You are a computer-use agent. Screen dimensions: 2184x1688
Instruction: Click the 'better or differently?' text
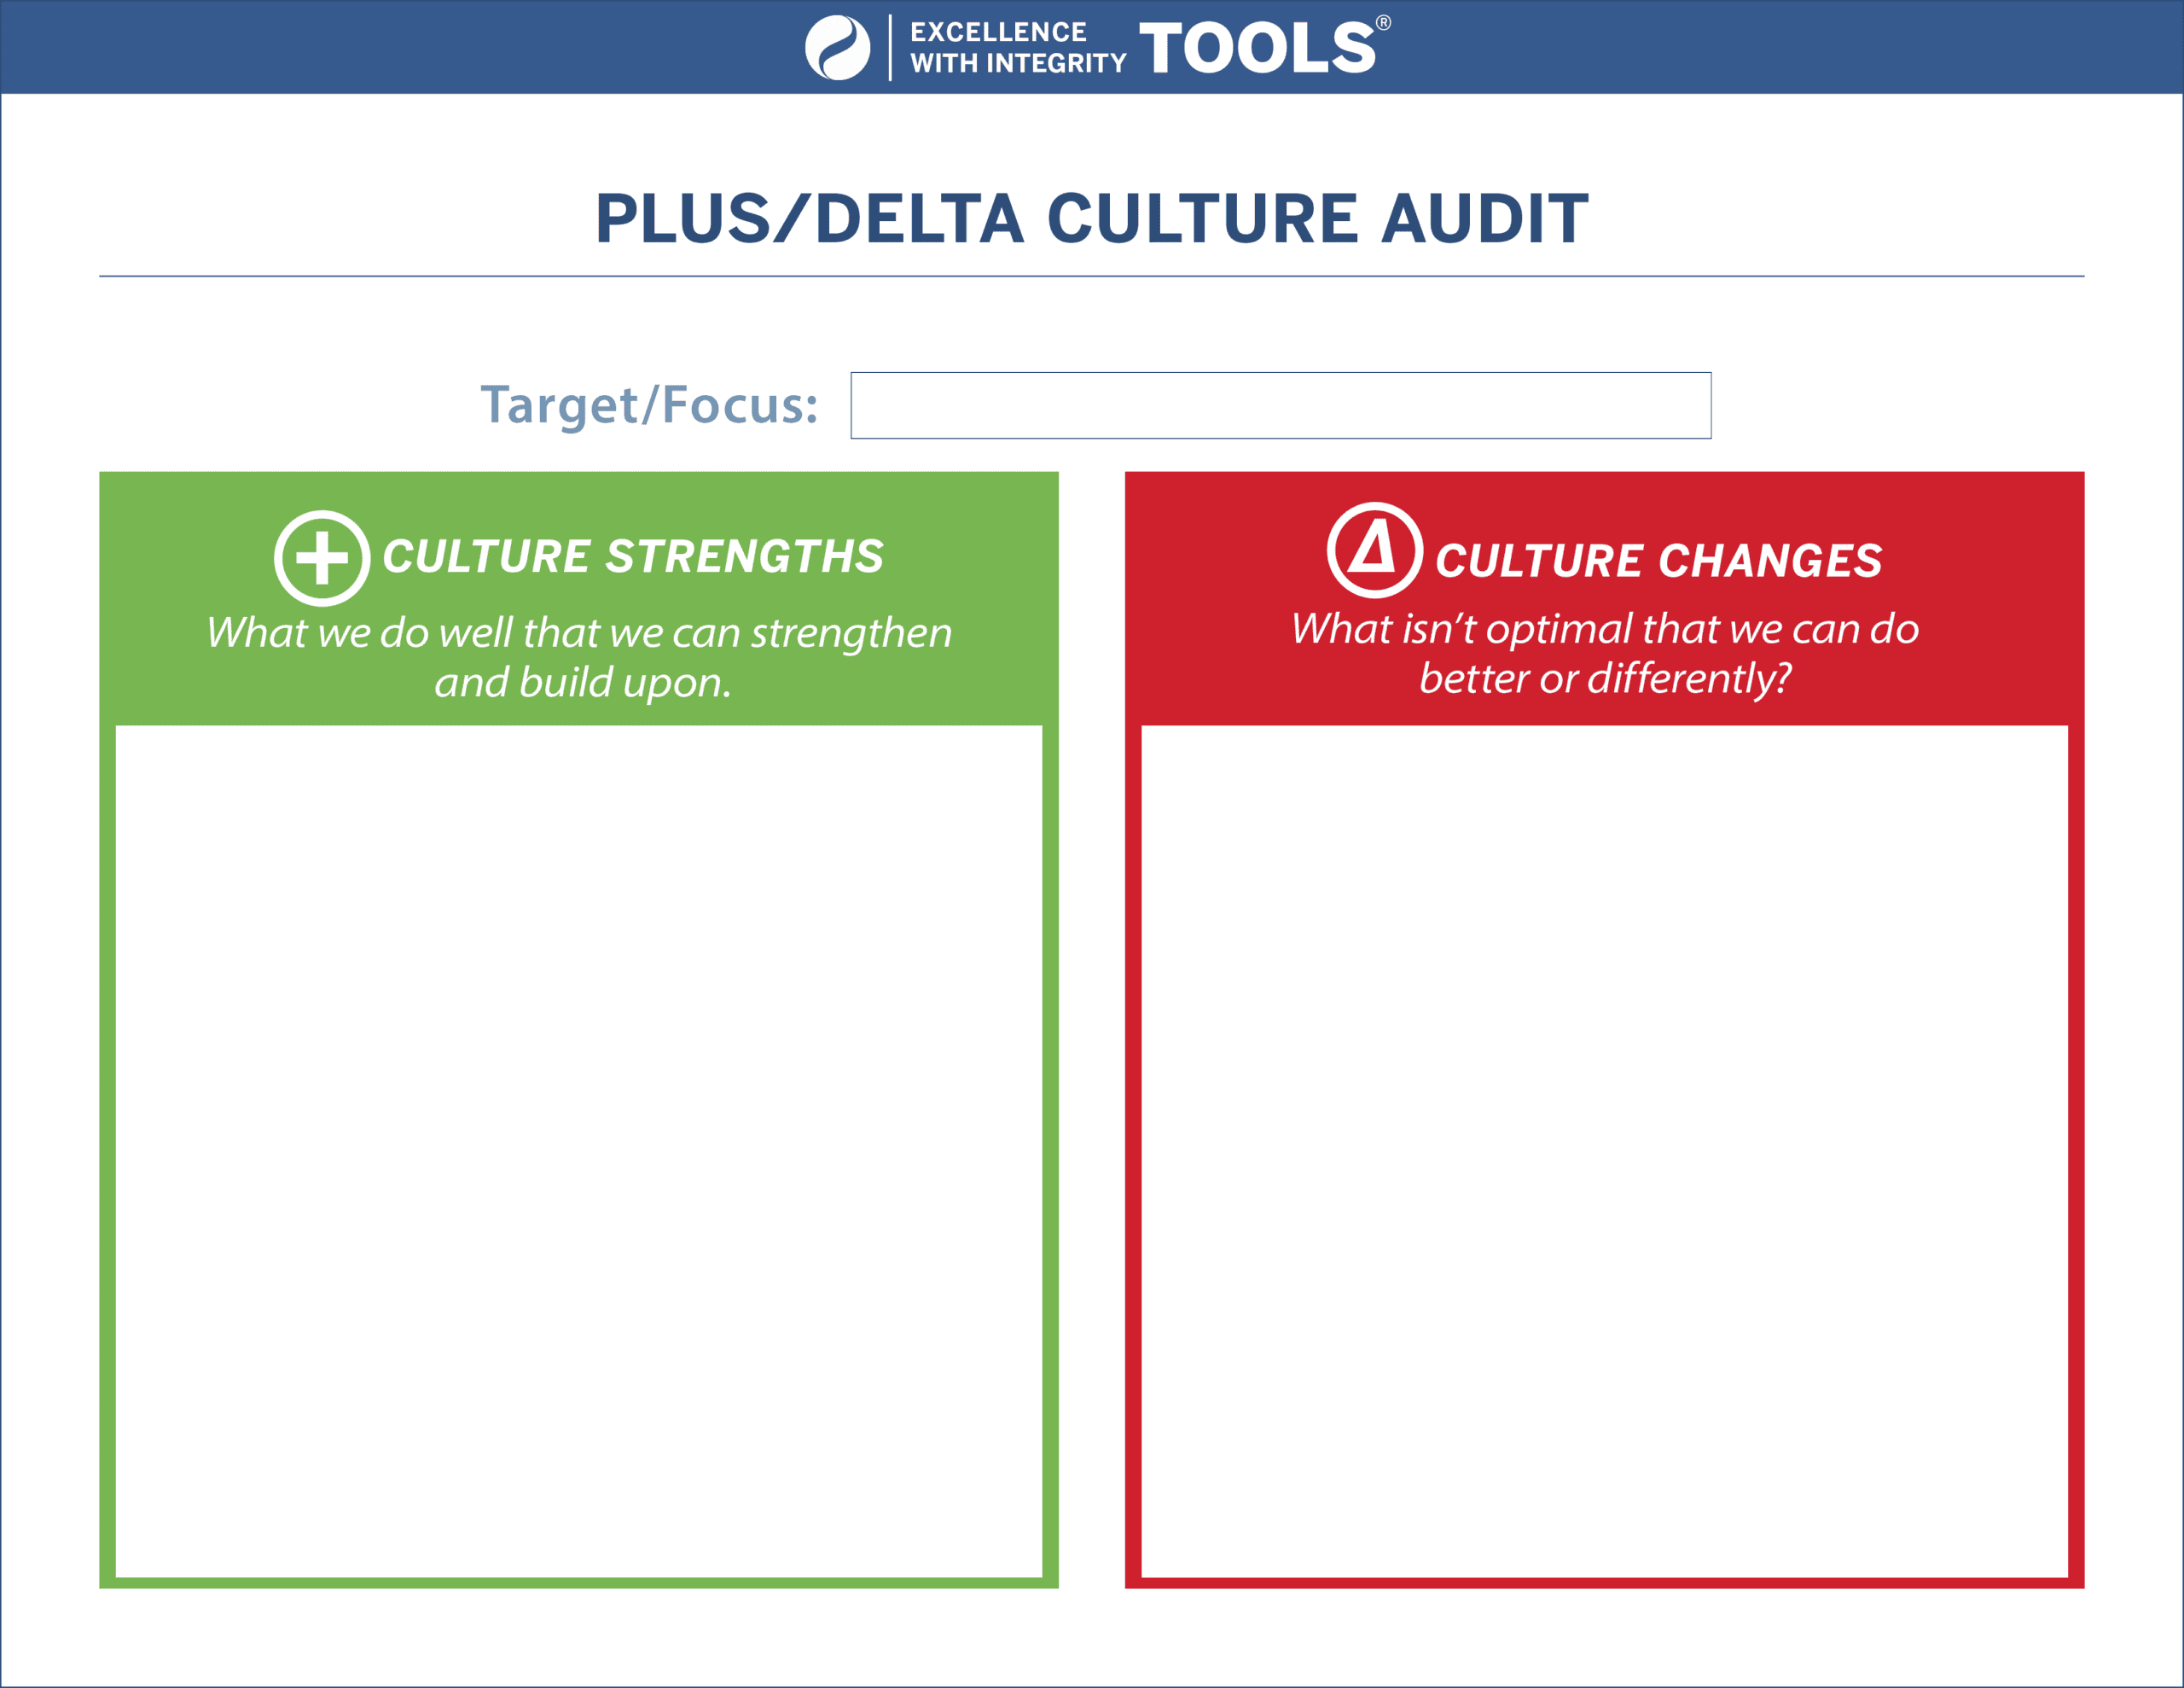coord(1604,678)
